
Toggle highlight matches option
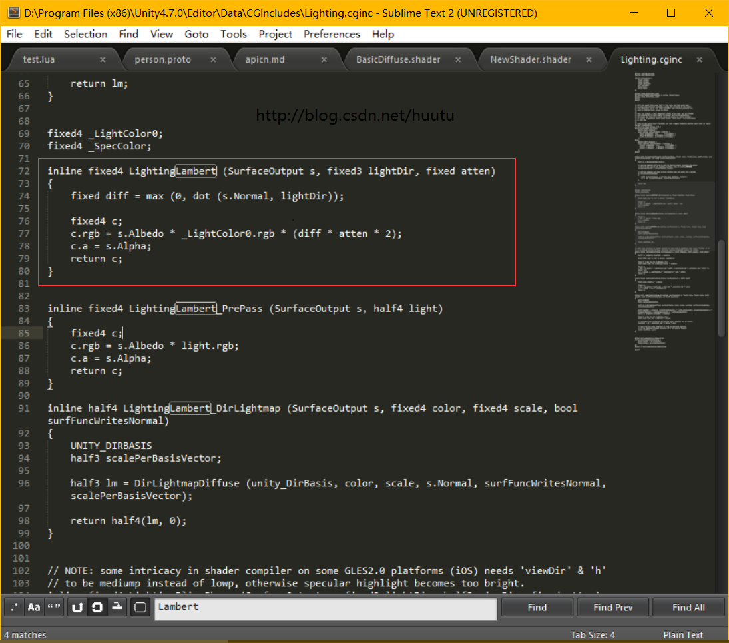(140, 607)
